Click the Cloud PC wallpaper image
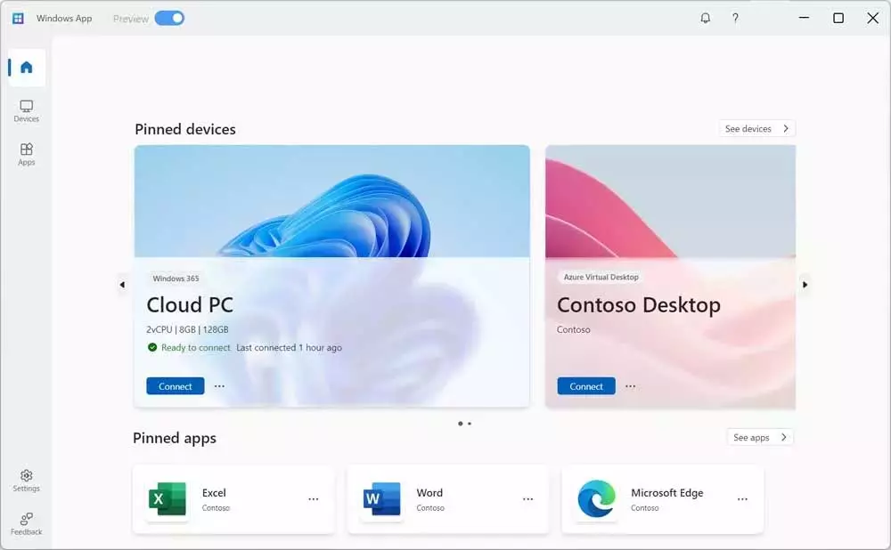The height and width of the screenshot is (550, 891). pos(331,201)
